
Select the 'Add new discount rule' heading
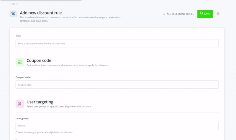tap(41, 13)
